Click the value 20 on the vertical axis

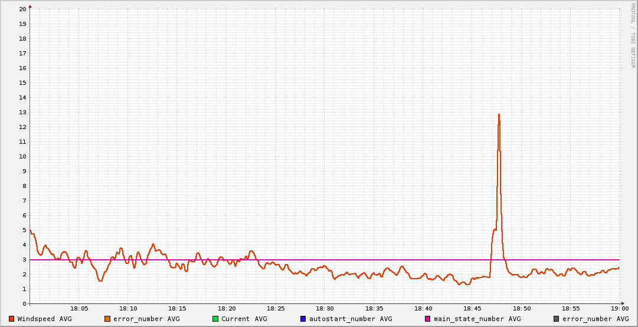pos(22,9)
